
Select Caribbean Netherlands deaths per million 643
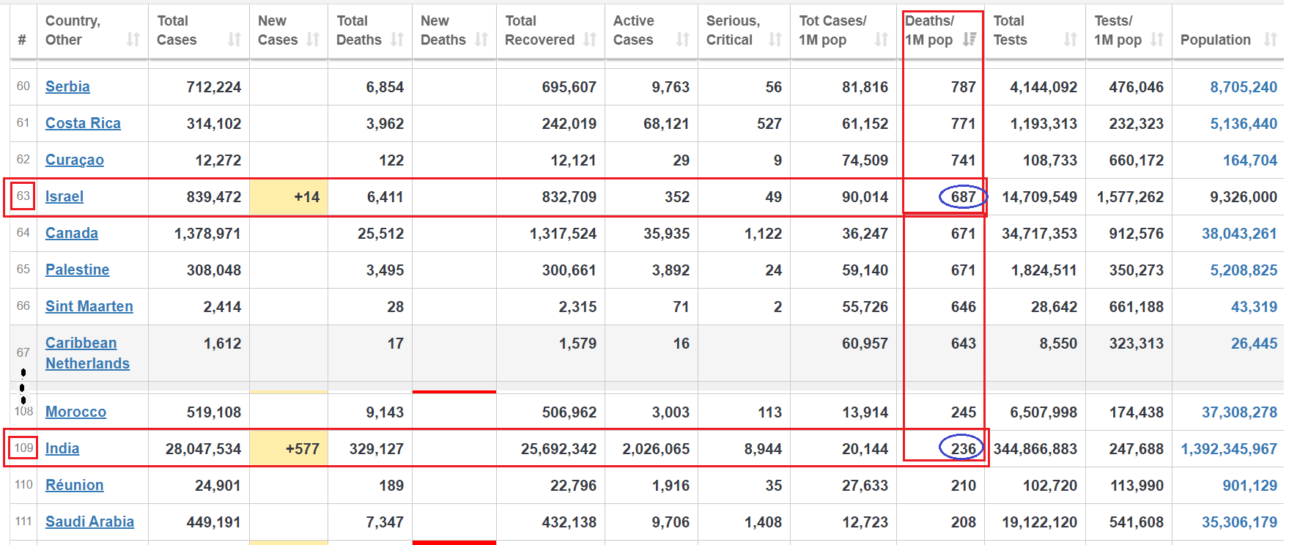tap(963, 344)
